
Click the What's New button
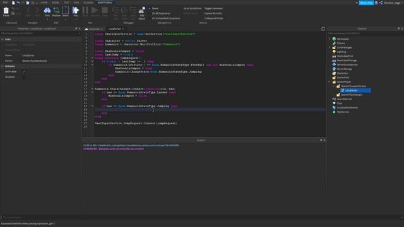point(366,3)
